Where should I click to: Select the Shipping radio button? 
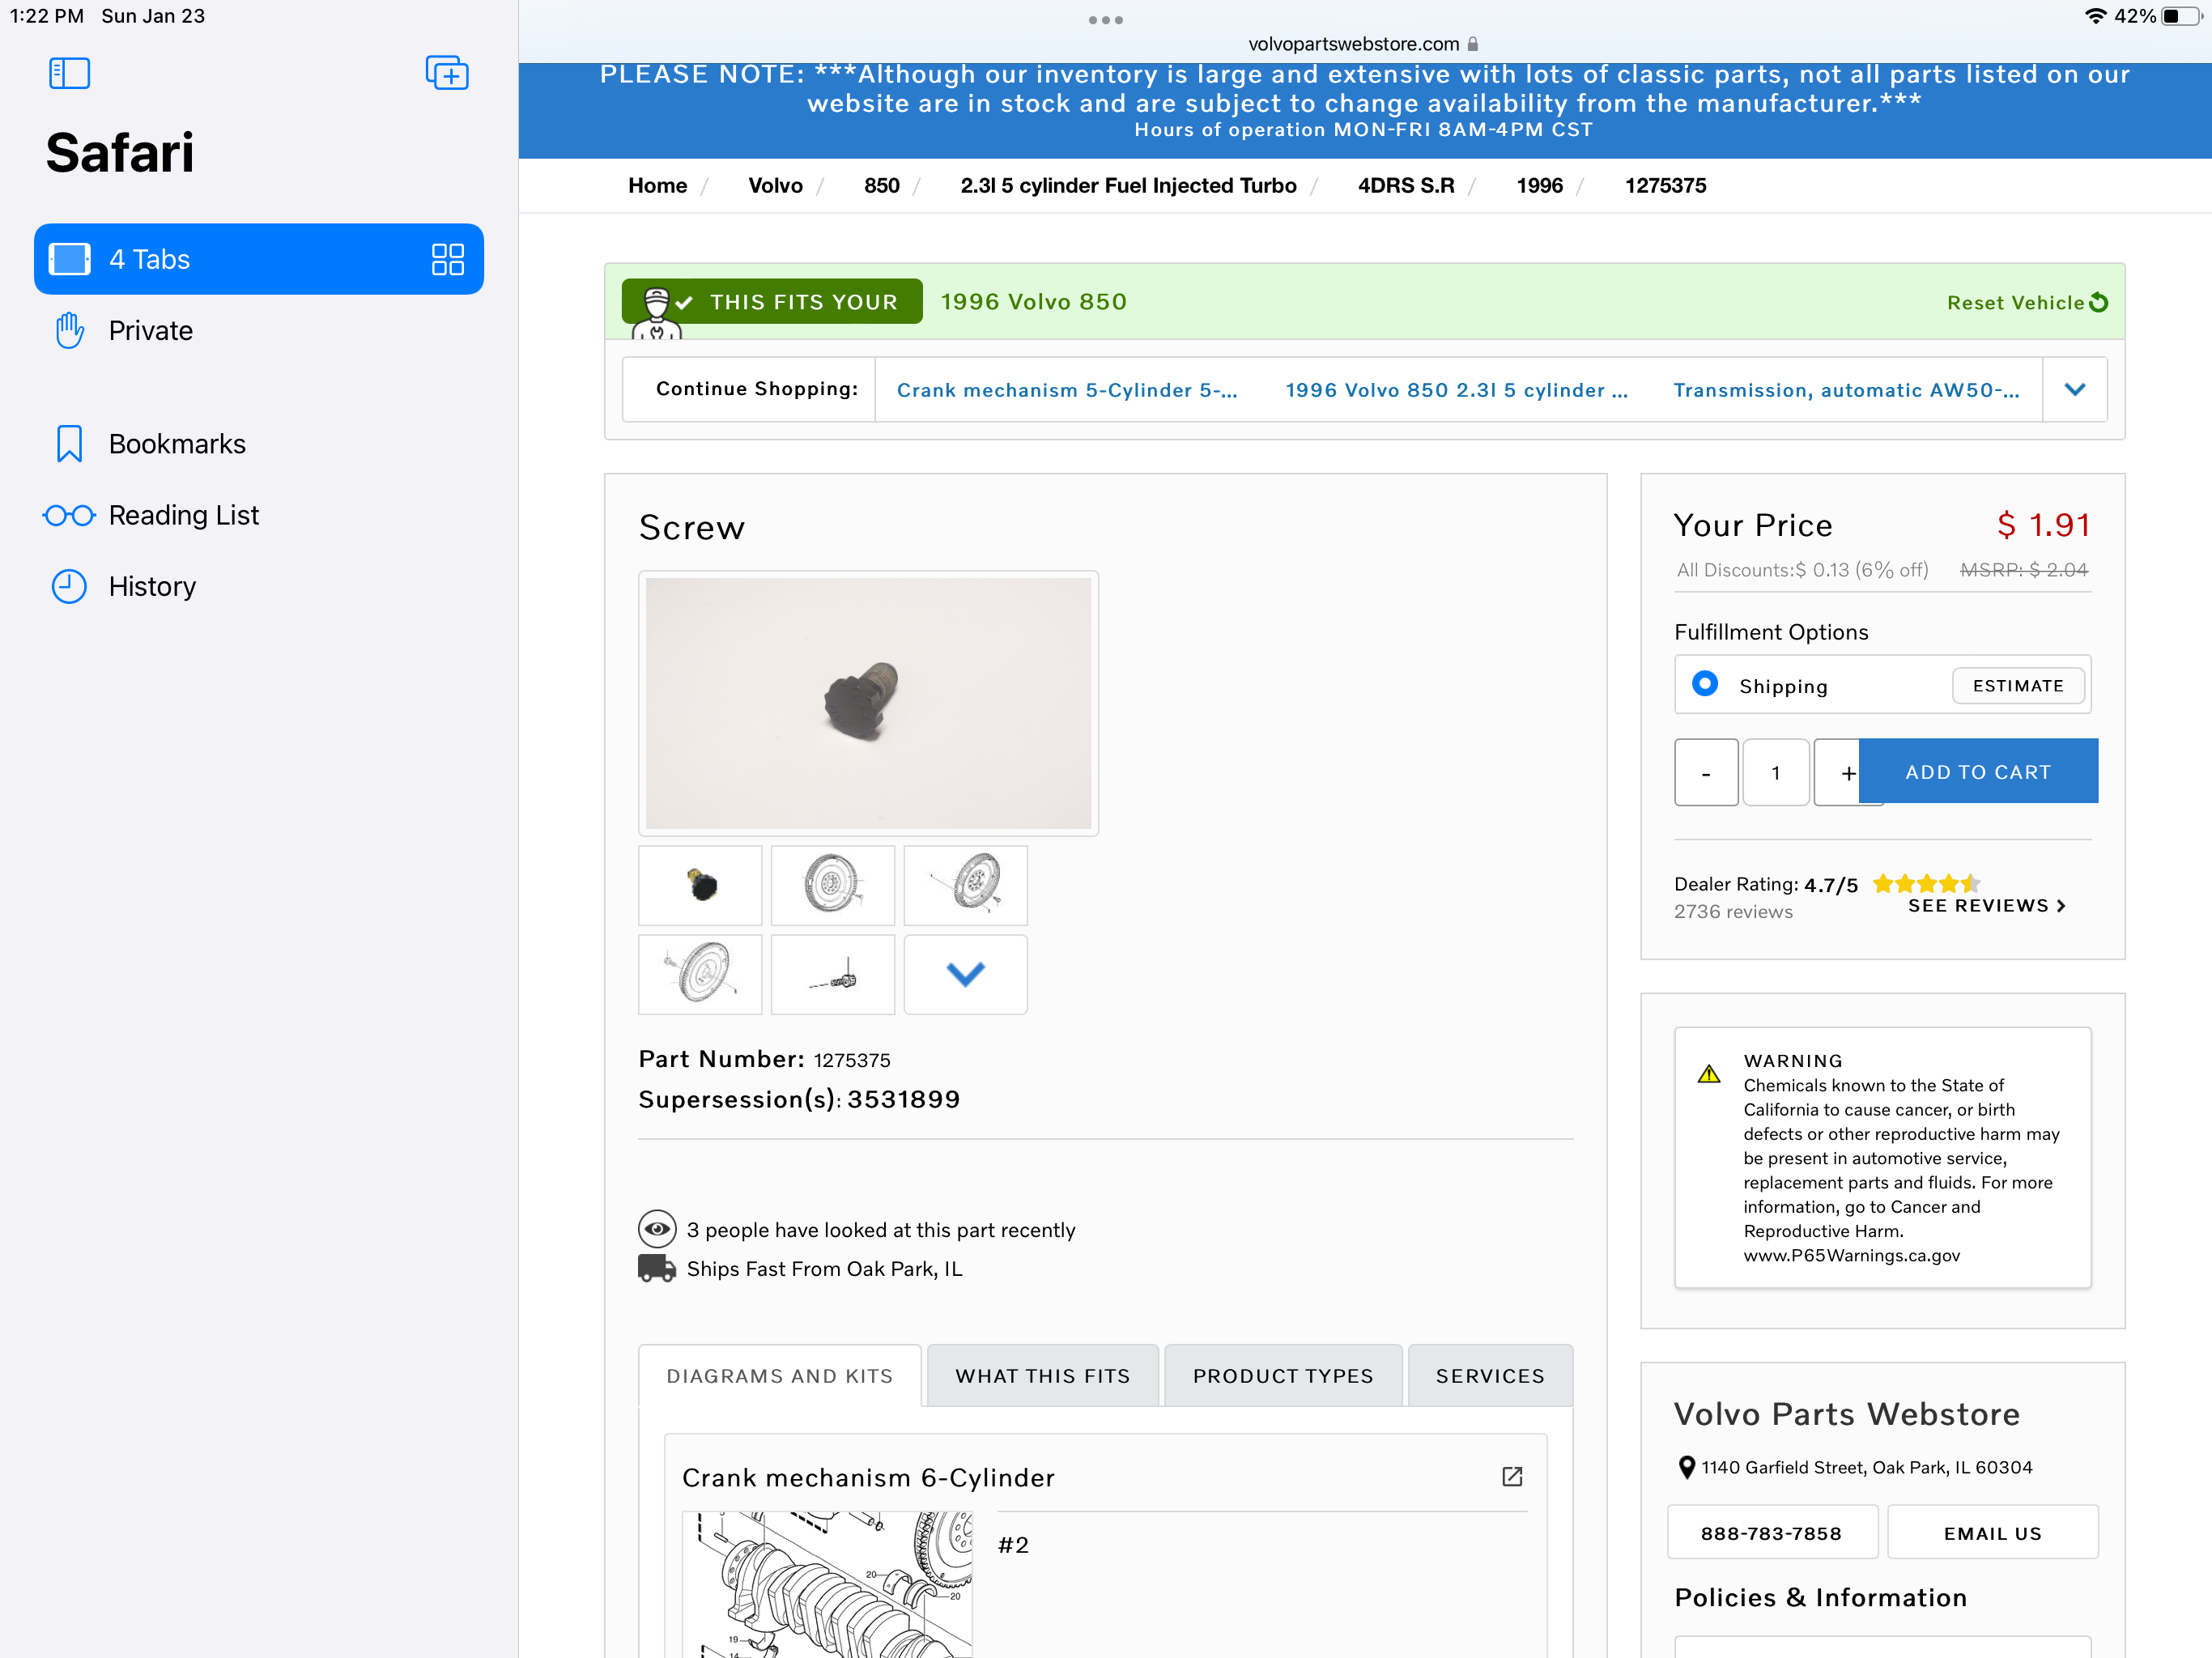point(1704,684)
